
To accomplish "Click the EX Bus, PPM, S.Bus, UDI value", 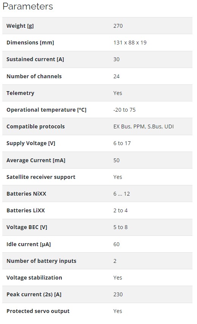I will coord(144,126).
